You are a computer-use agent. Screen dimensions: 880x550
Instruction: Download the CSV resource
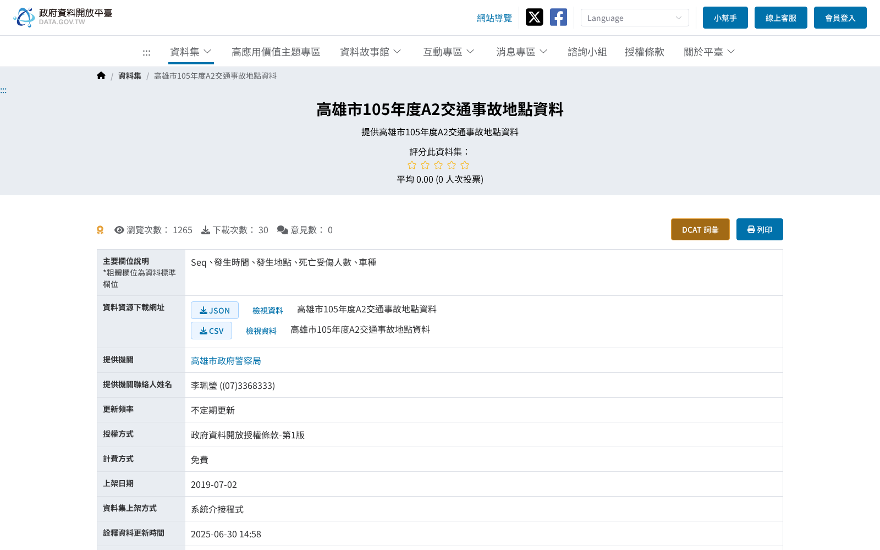coord(211,331)
